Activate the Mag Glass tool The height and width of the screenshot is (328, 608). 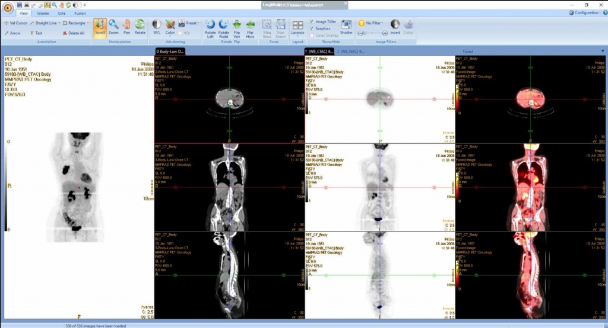[267, 28]
